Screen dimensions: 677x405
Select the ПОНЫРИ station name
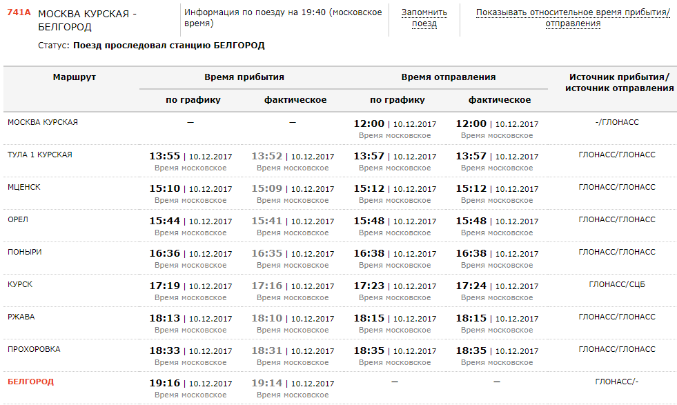tap(25, 252)
